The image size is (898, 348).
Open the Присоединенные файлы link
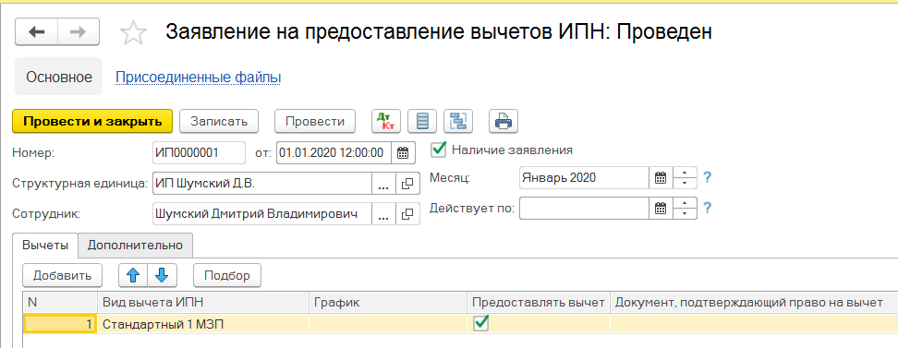[x=198, y=77]
